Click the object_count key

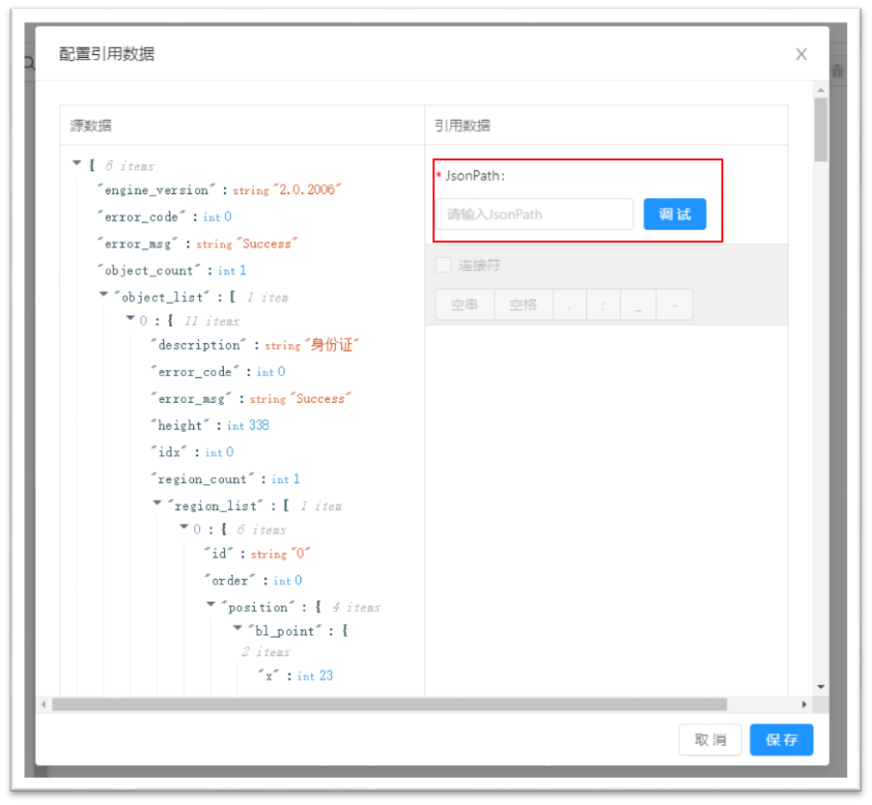(x=149, y=271)
